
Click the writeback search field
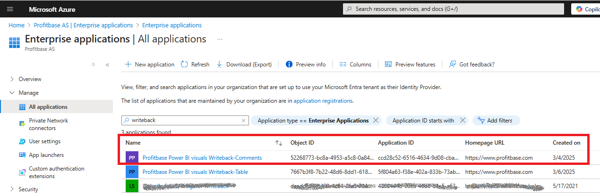click(x=185, y=121)
